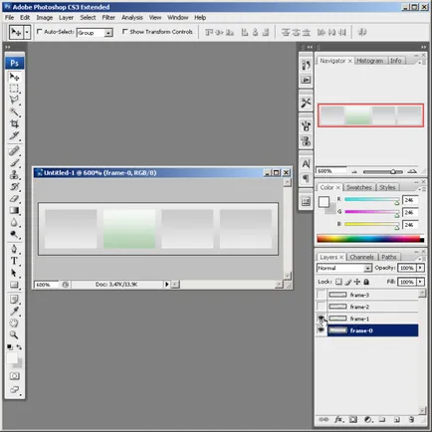The image size is (432, 432).
Task: Show the frame-2 layer
Action: coord(322,307)
